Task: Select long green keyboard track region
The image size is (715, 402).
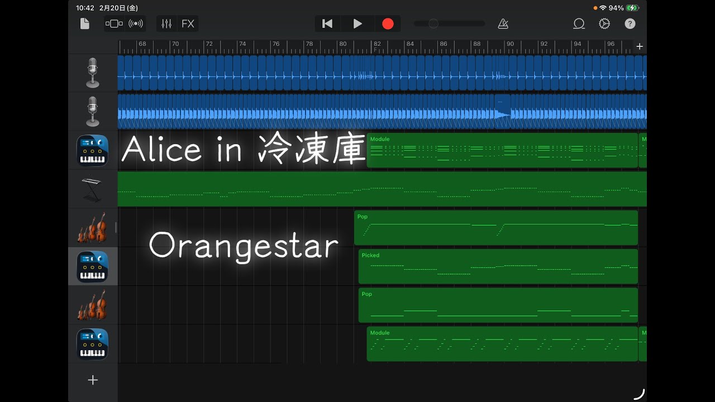Action: 382,189
